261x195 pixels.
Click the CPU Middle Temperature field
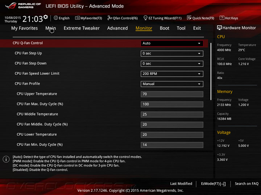pos(172,114)
